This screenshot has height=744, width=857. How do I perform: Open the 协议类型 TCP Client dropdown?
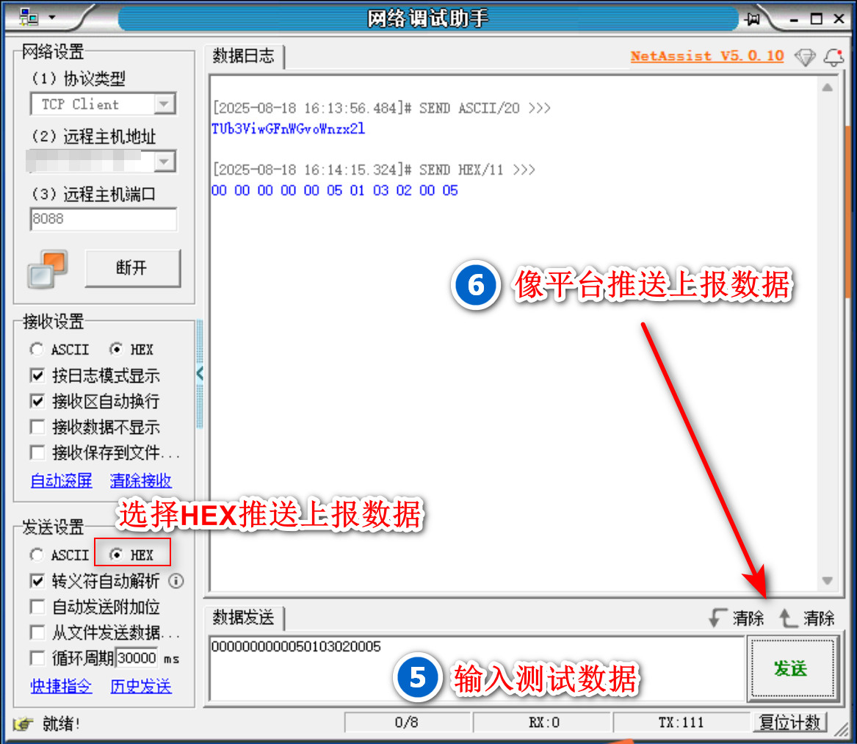[164, 104]
